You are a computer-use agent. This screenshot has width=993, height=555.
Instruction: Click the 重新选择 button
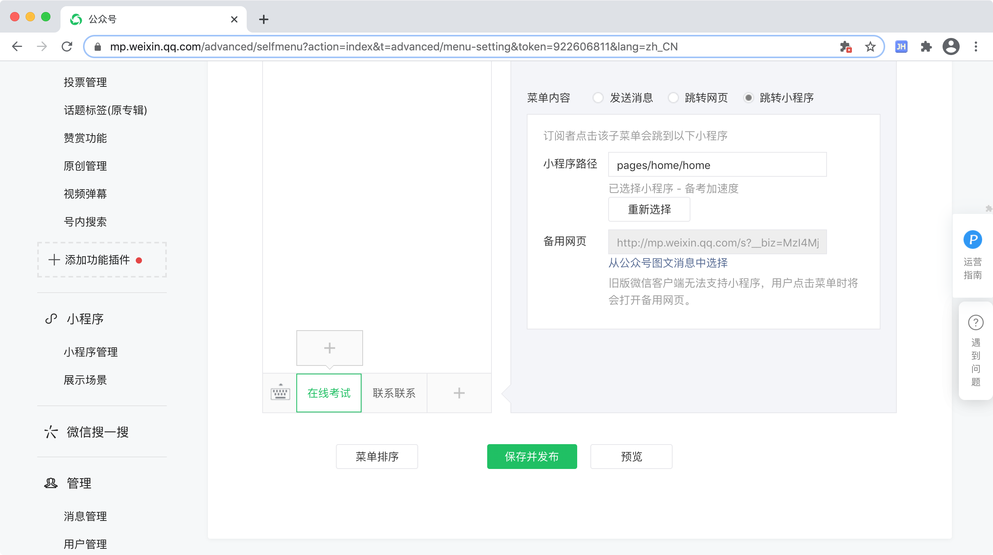tap(649, 209)
